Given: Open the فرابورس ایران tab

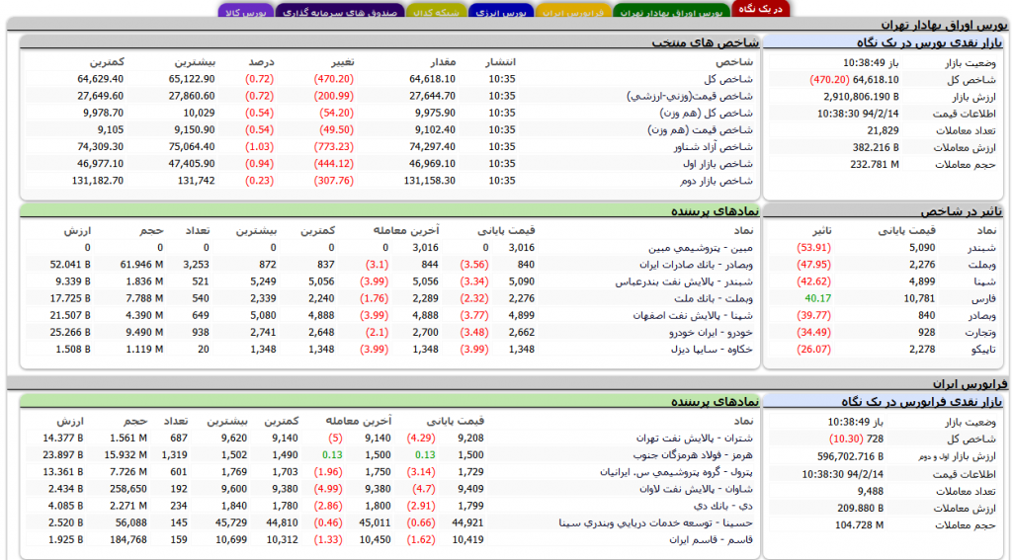Looking at the screenshot, I should [x=573, y=13].
